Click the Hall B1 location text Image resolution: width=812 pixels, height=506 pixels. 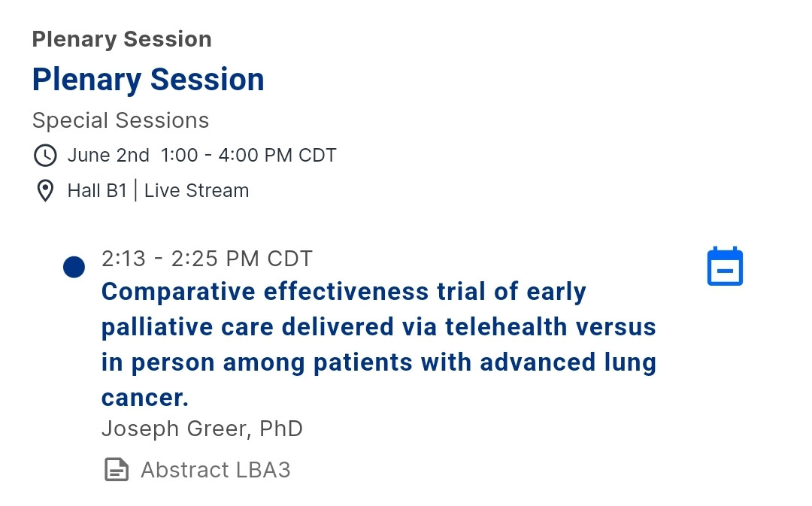click(x=97, y=191)
